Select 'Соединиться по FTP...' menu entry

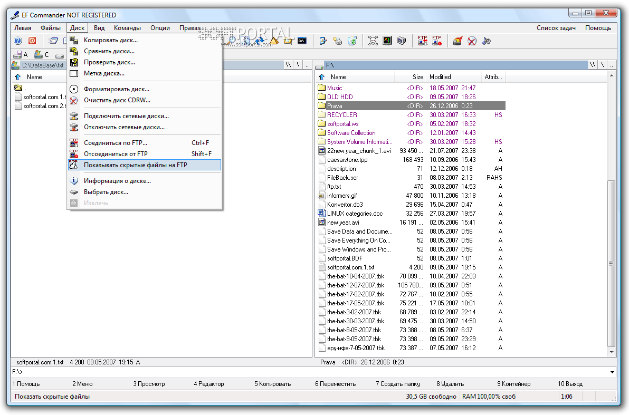[x=115, y=143]
